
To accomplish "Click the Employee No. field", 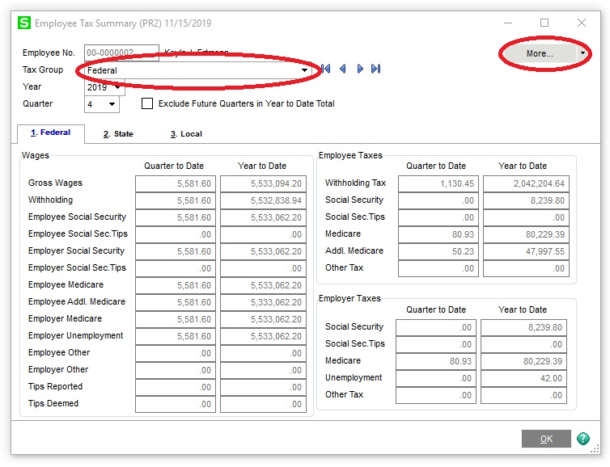I will (x=121, y=53).
